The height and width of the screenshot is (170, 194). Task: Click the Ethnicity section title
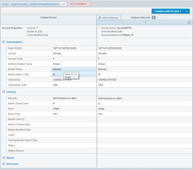tap(11, 92)
